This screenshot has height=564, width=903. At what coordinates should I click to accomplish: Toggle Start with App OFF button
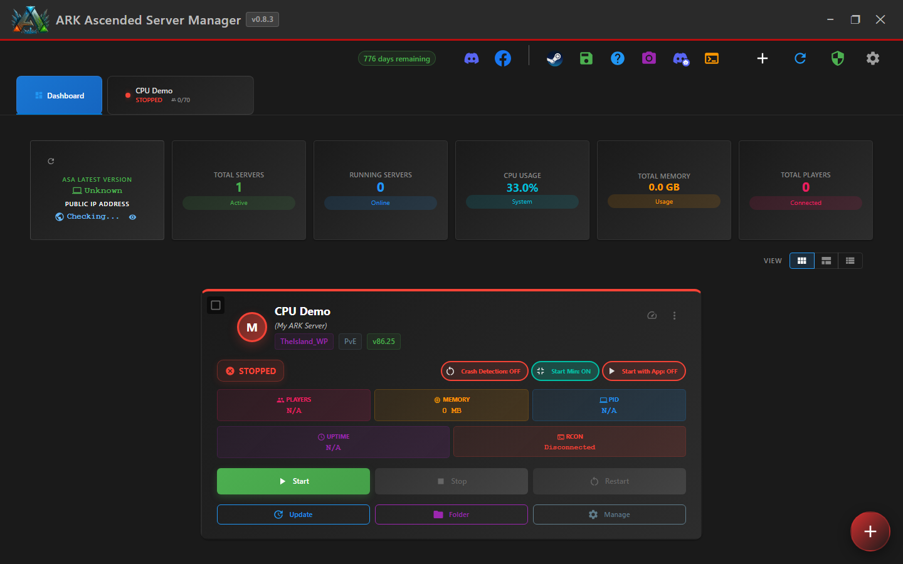(644, 371)
